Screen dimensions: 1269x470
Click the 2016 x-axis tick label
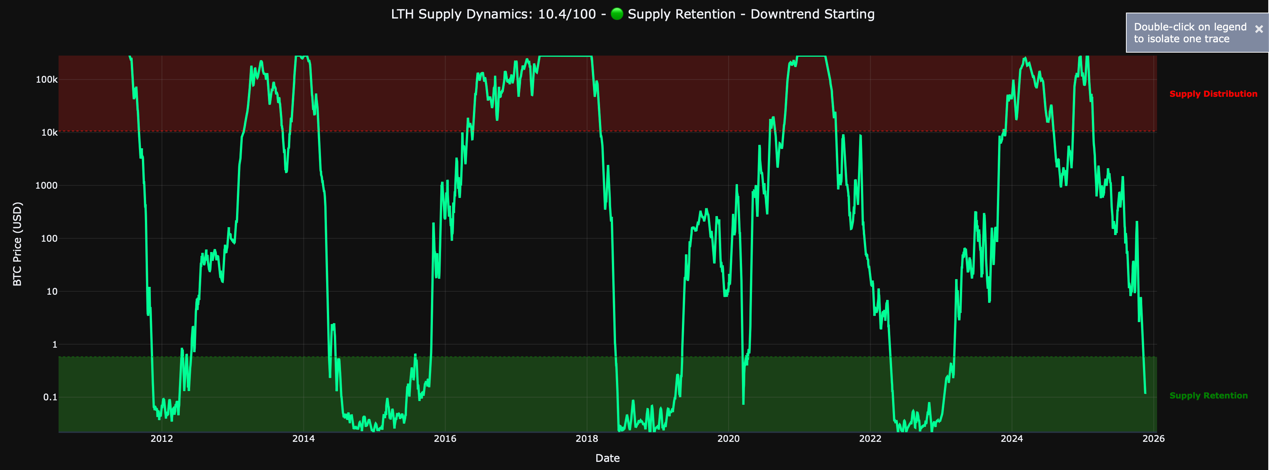point(445,438)
